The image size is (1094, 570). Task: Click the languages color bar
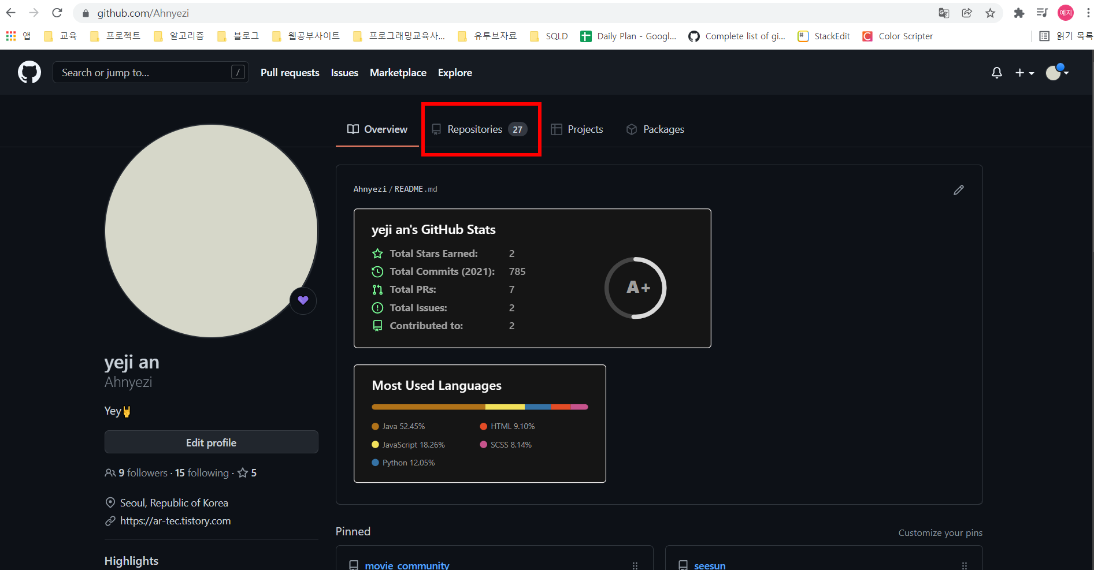pos(480,407)
